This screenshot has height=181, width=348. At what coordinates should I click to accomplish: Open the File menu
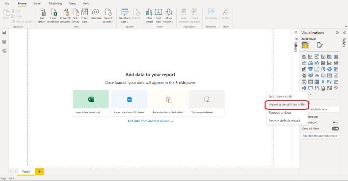[x=7, y=3]
